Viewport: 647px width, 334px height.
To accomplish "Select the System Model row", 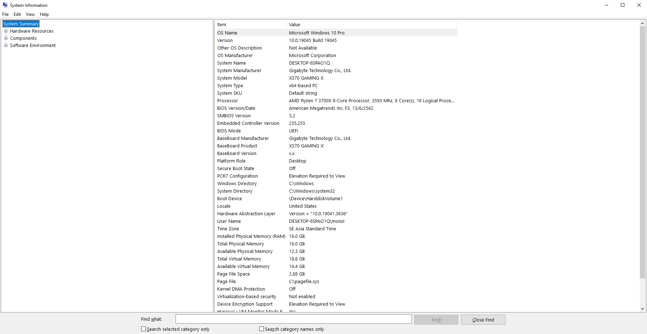I will click(336, 78).
